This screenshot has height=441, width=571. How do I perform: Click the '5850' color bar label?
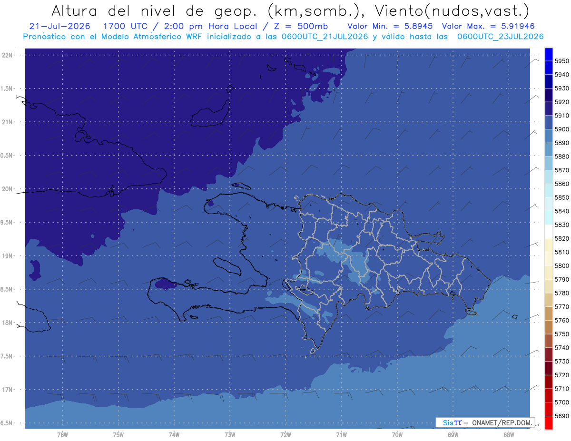pos(561,197)
